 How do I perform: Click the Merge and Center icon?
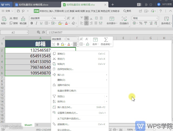pyautogui.click(x=112, y=19)
